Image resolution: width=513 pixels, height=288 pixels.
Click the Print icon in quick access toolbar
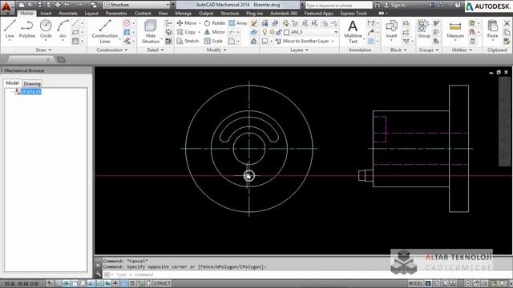click(x=57, y=5)
